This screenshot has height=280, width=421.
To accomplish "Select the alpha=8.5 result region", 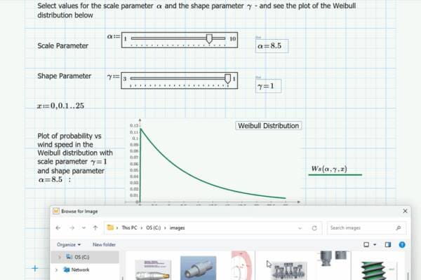I will [272, 46].
